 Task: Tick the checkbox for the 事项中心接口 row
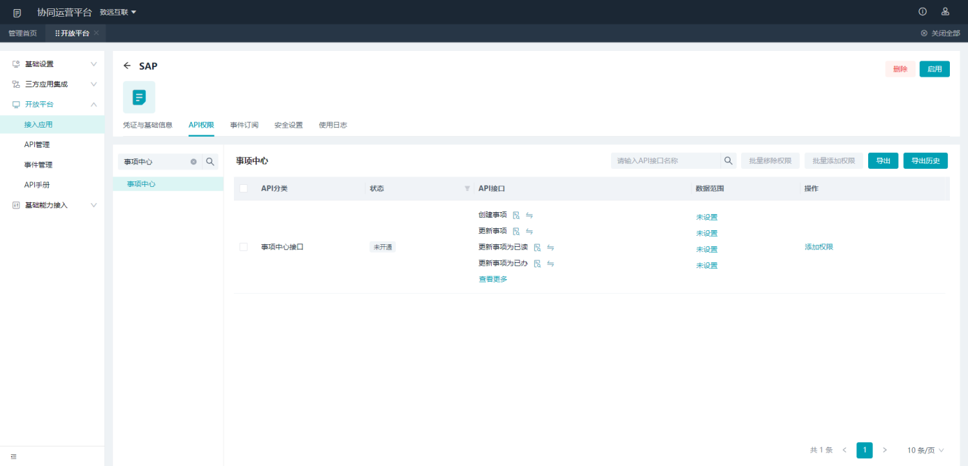click(x=244, y=247)
